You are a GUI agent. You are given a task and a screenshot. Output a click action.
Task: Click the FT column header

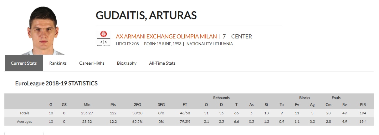tap(185, 105)
